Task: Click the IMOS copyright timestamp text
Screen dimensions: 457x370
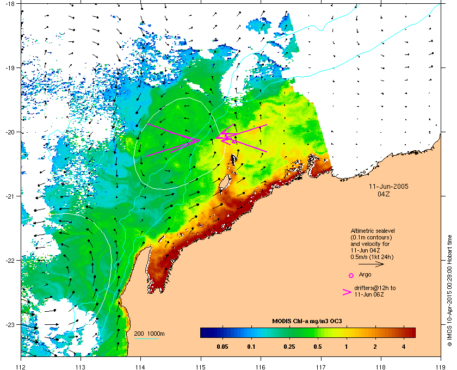Action: (449, 291)
